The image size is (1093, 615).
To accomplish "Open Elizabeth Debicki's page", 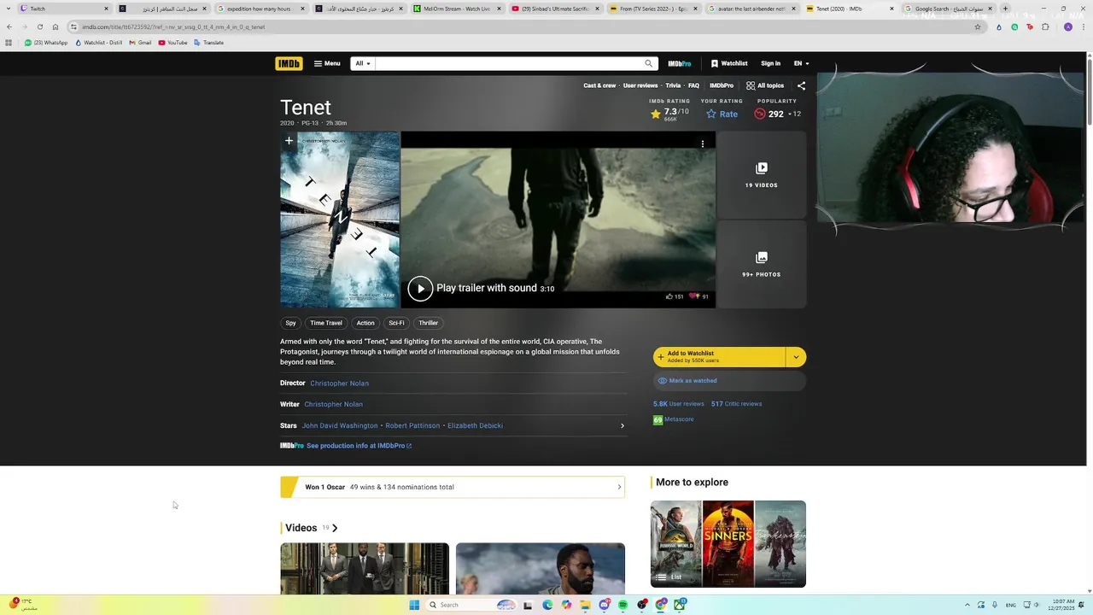I will (x=475, y=425).
